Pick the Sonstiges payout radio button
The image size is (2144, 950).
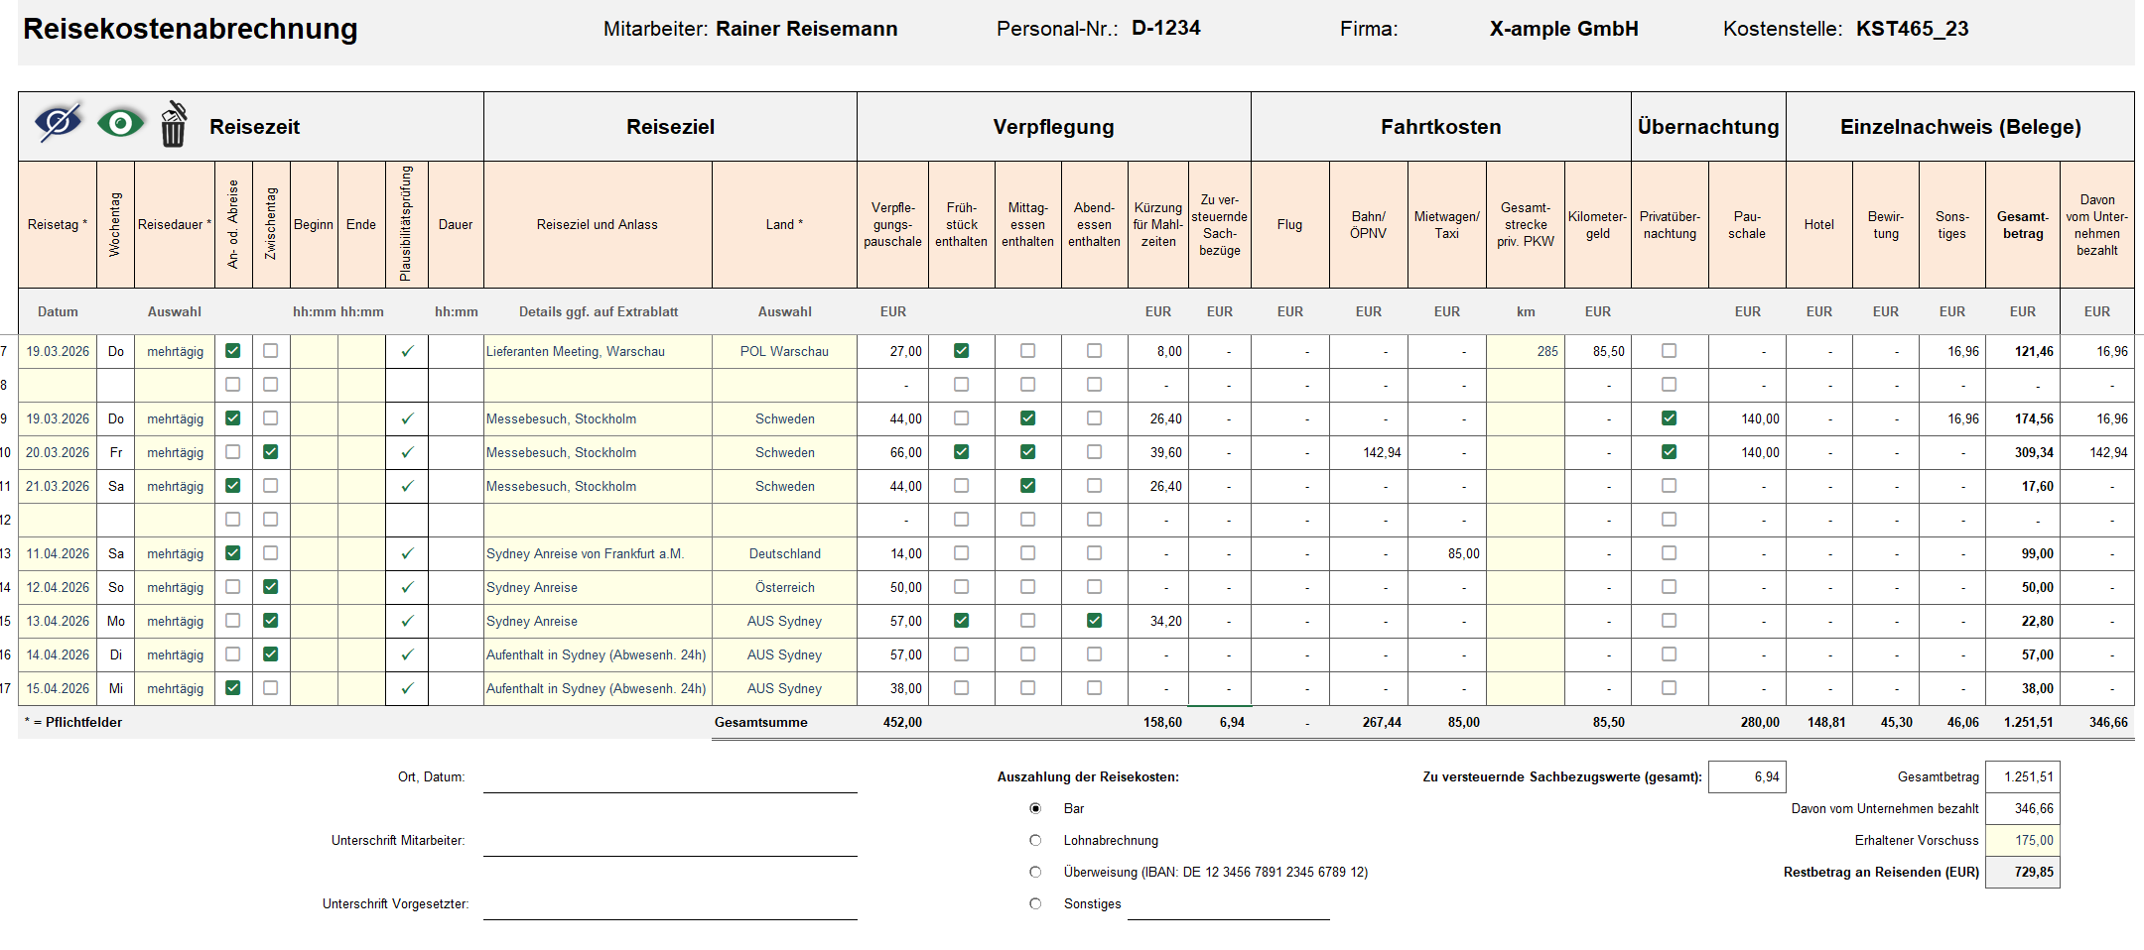click(1035, 904)
